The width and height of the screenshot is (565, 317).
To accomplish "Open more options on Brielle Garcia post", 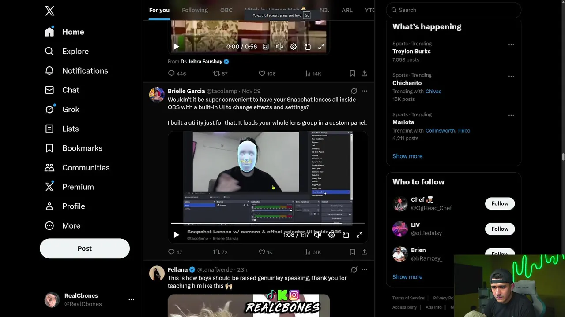I will [x=365, y=91].
